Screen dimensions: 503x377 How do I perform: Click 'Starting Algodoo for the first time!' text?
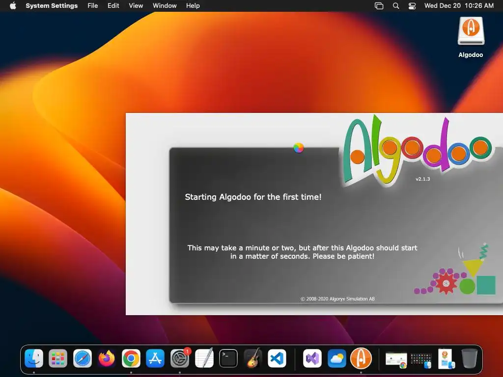tap(253, 197)
